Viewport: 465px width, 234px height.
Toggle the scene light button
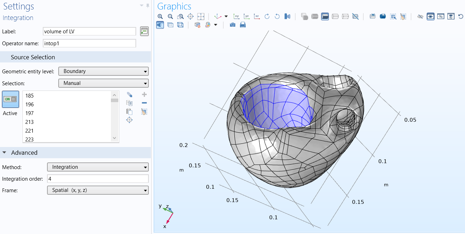pyautogui.click(x=160, y=25)
